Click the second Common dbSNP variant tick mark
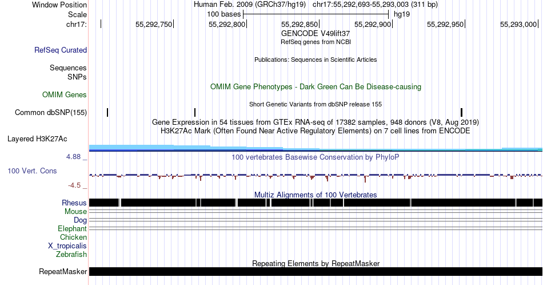This screenshot has width=543, height=285. click(195, 112)
